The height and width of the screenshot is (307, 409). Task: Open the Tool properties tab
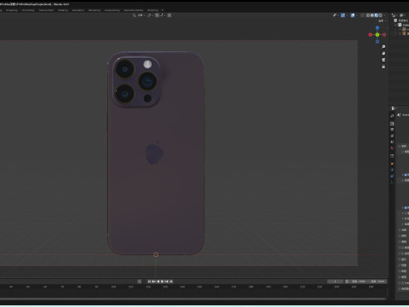(x=392, y=116)
